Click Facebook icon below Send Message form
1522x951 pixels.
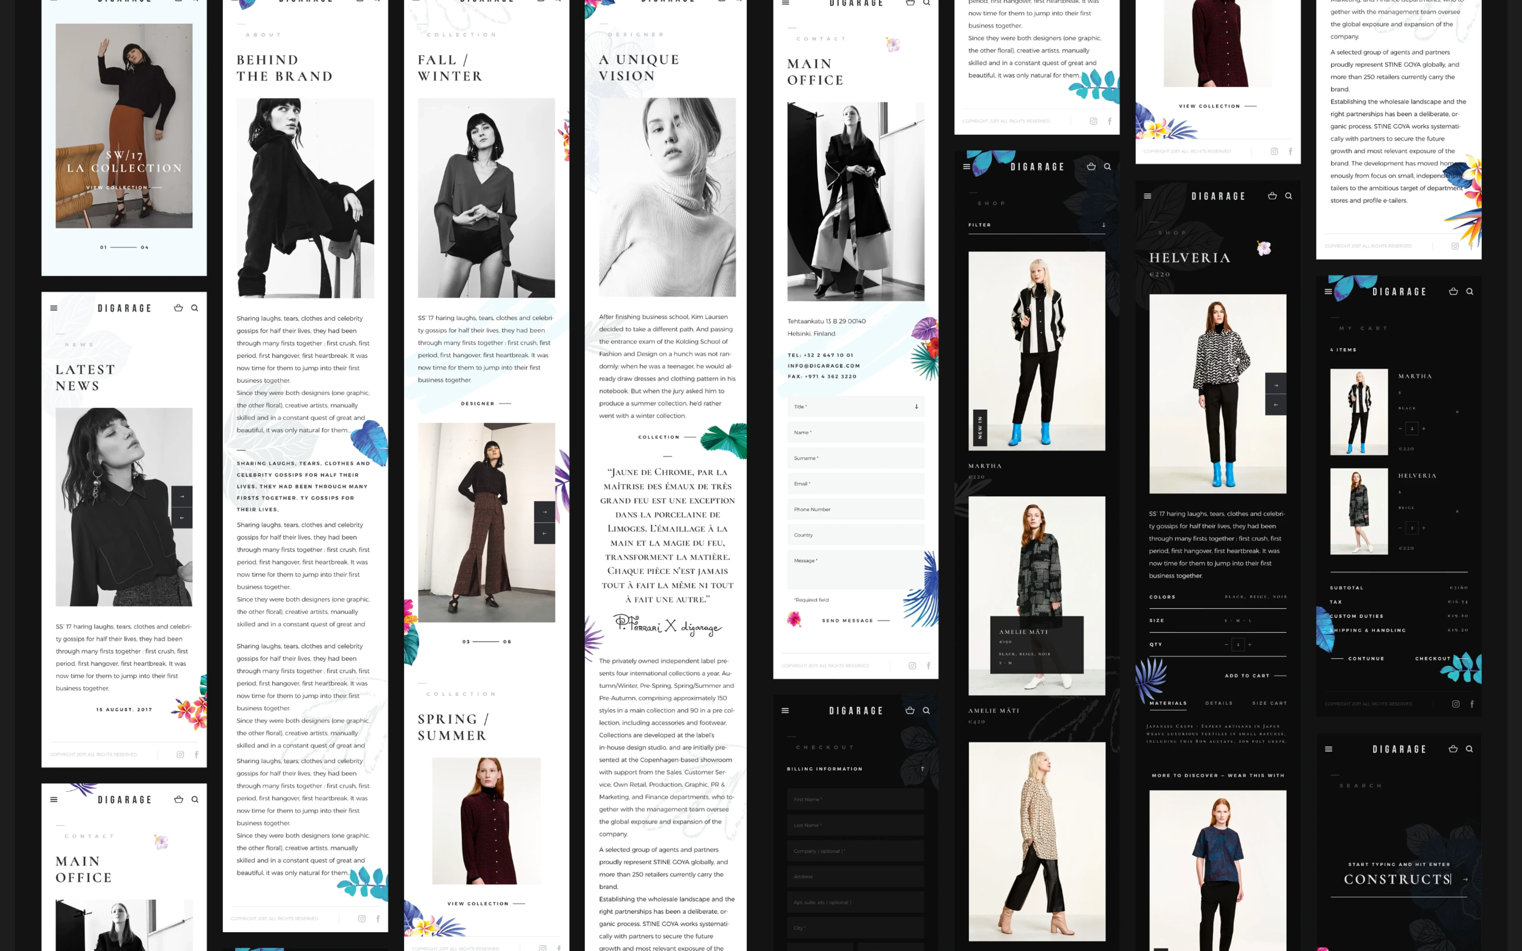(928, 665)
